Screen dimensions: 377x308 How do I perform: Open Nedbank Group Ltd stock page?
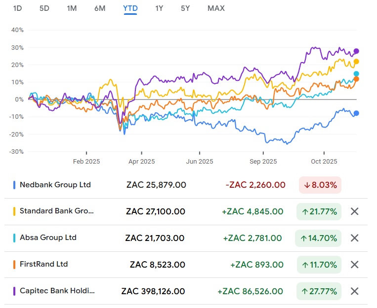[55, 185]
